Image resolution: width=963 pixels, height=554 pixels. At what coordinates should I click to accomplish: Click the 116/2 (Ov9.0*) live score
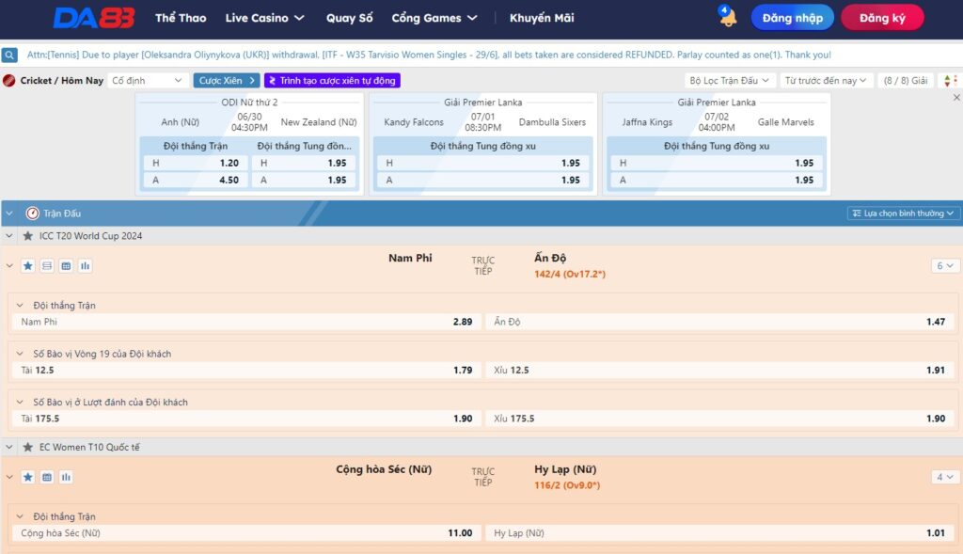coord(567,485)
